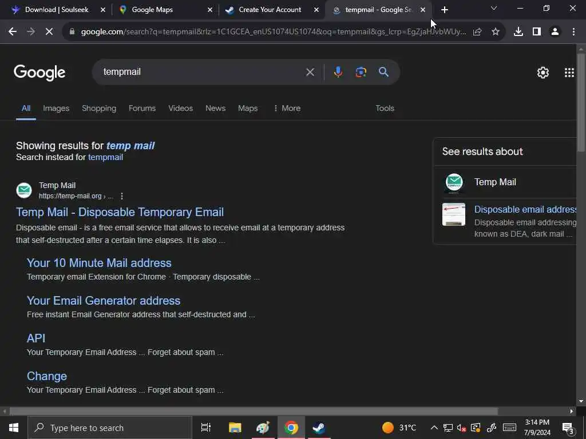Open Disposable email address panel link

pos(525,209)
